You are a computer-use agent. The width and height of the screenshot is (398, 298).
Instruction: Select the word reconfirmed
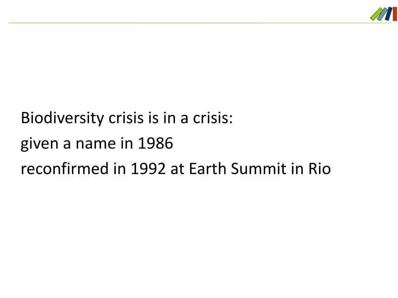[65, 168]
